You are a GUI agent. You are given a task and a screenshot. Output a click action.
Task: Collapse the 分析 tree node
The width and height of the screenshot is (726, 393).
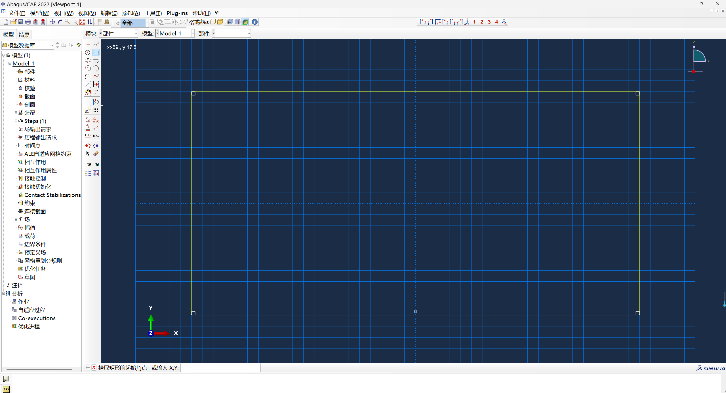(x=3, y=294)
